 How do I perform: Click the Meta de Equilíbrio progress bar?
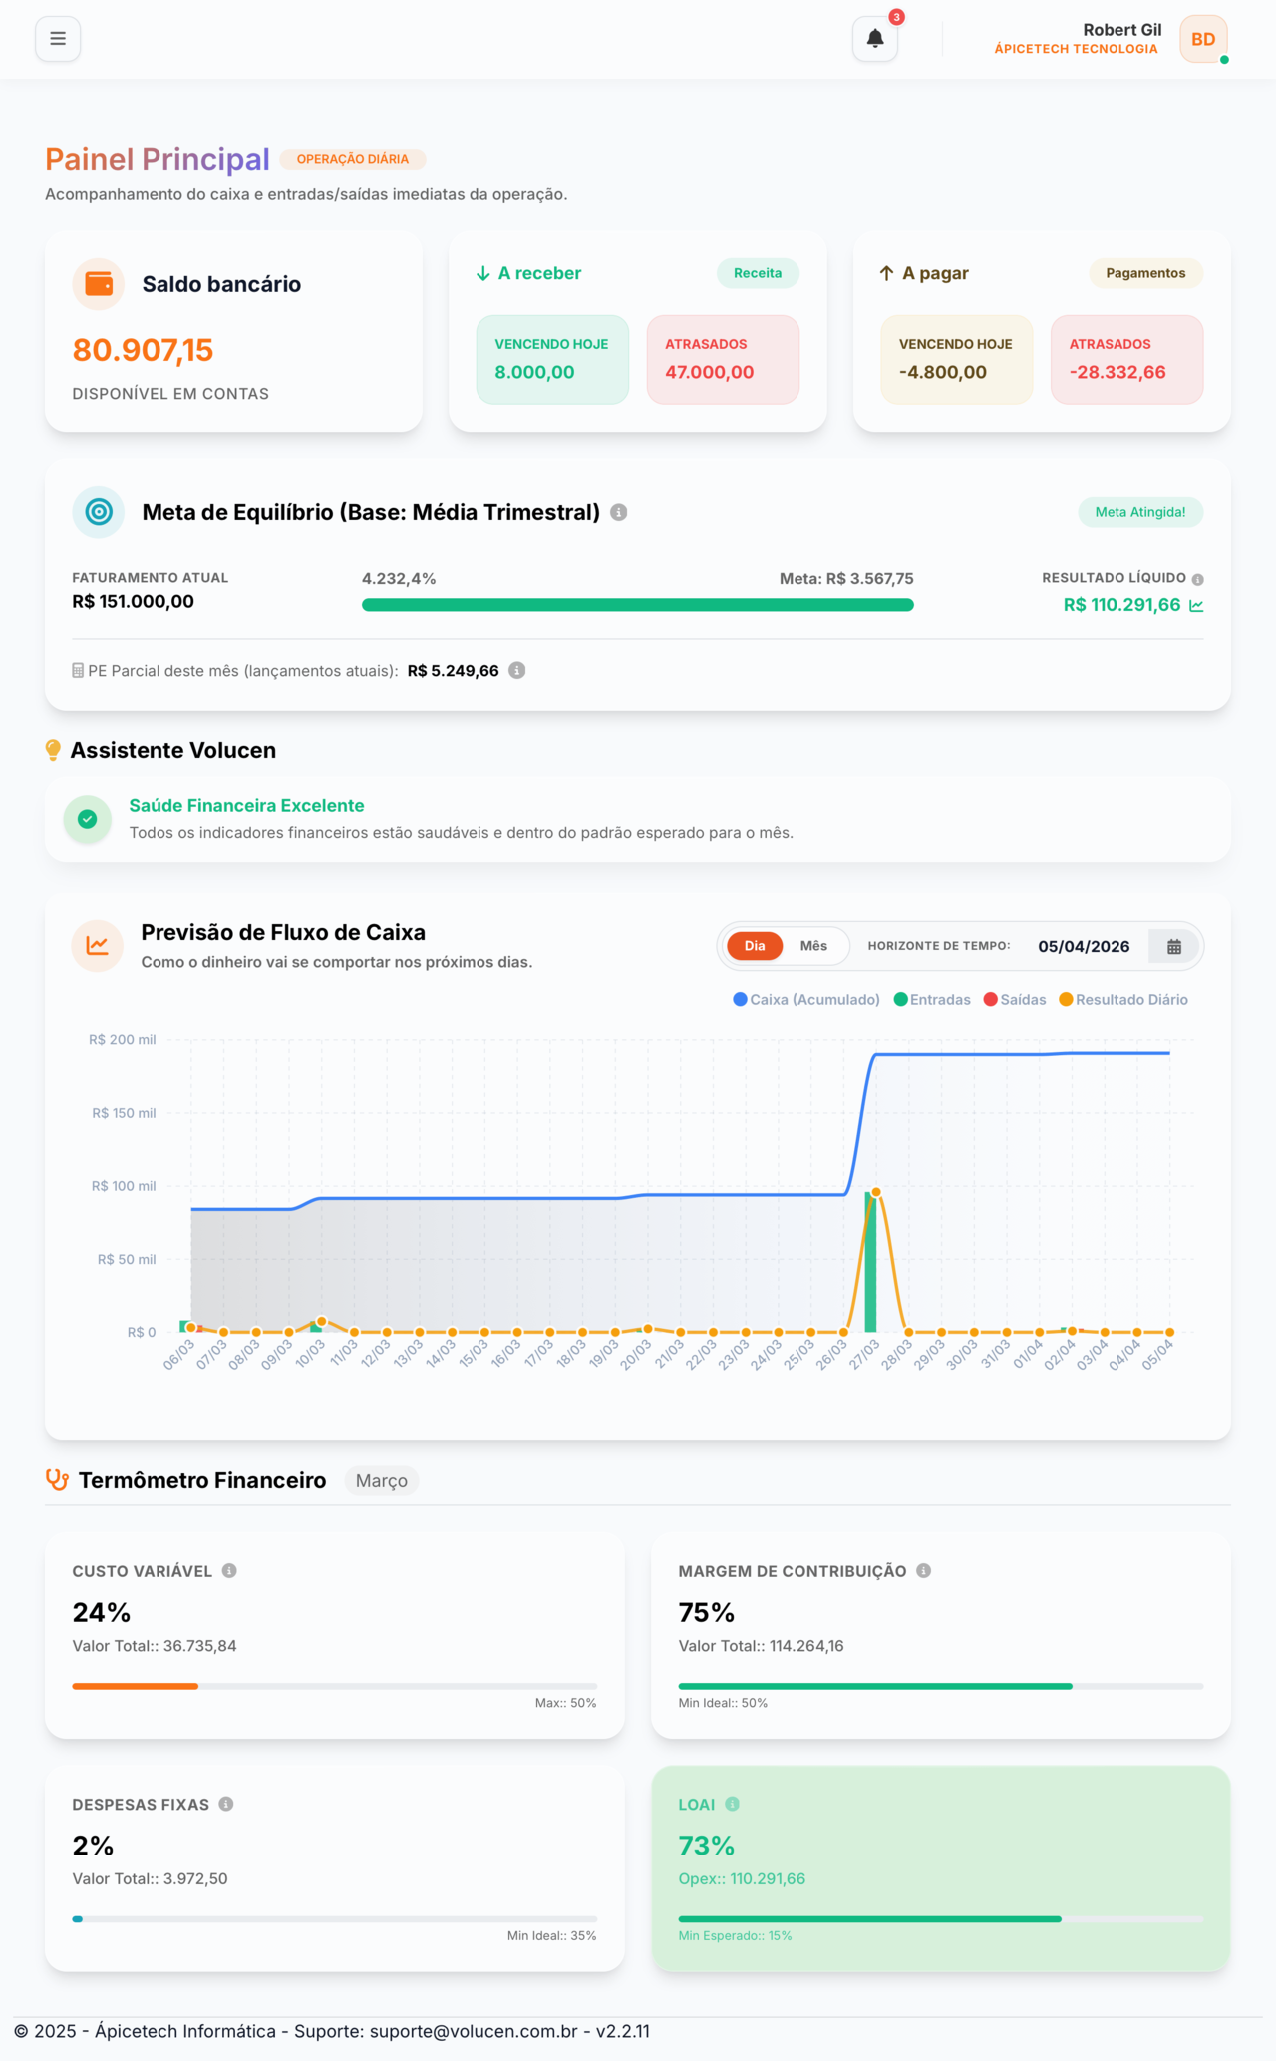[x=637, y=605]
